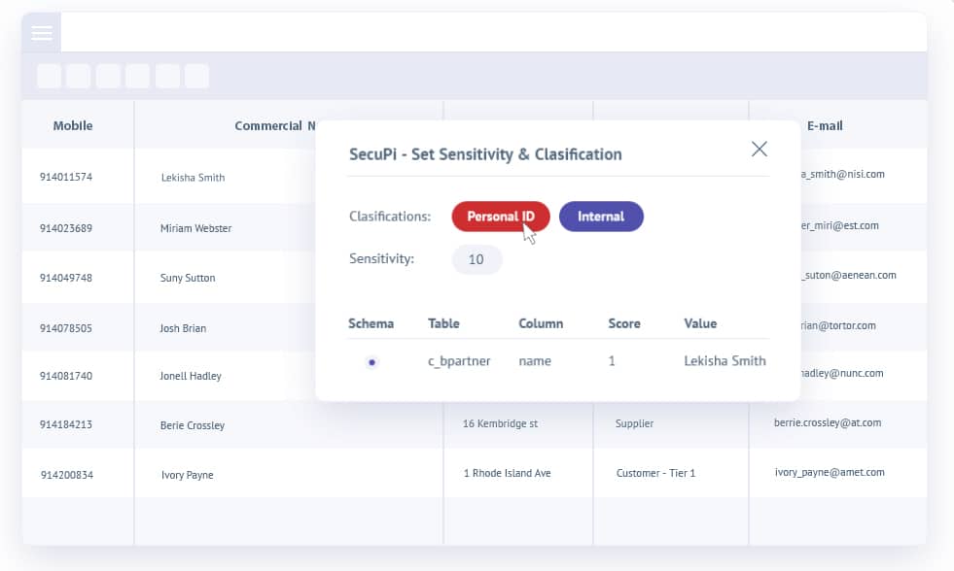Viewport: 954px width, 571px height.
Task: Click the Jonell Hadley name cell
Action: pyautogui.click(x=191, y=376)
